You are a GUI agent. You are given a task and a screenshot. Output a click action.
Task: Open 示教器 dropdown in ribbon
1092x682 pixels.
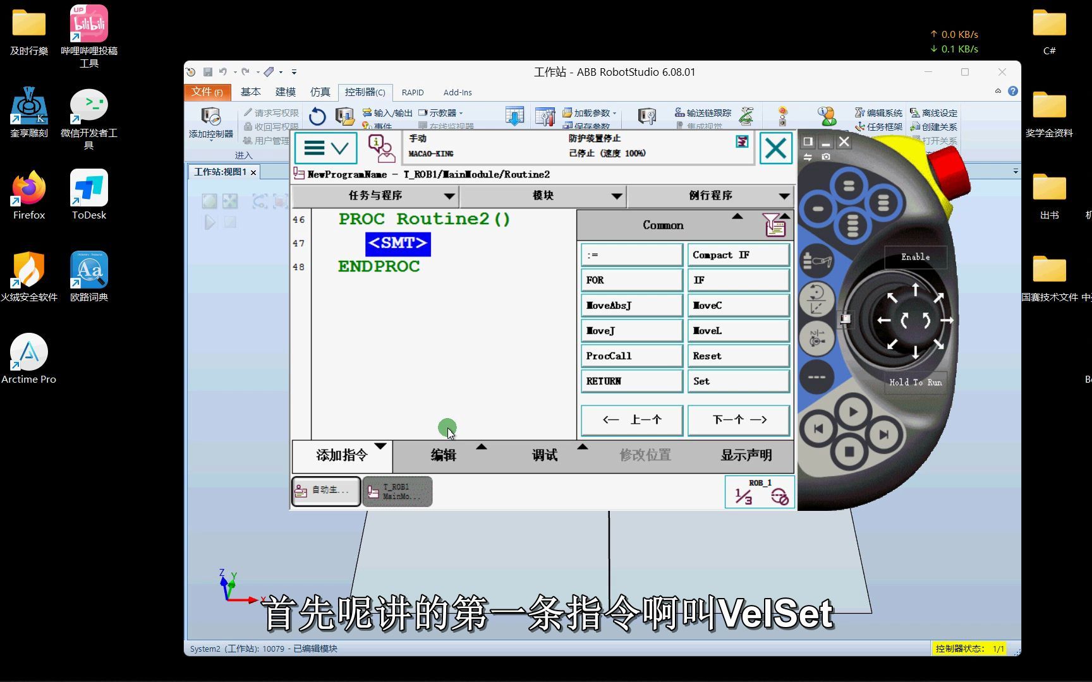point(441,113)
